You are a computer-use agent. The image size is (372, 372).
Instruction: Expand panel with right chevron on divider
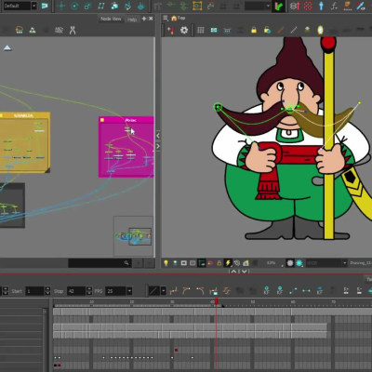[158, 146]
